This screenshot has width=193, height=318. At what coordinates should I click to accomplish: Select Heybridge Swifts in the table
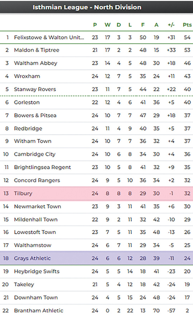coord(37,272)
